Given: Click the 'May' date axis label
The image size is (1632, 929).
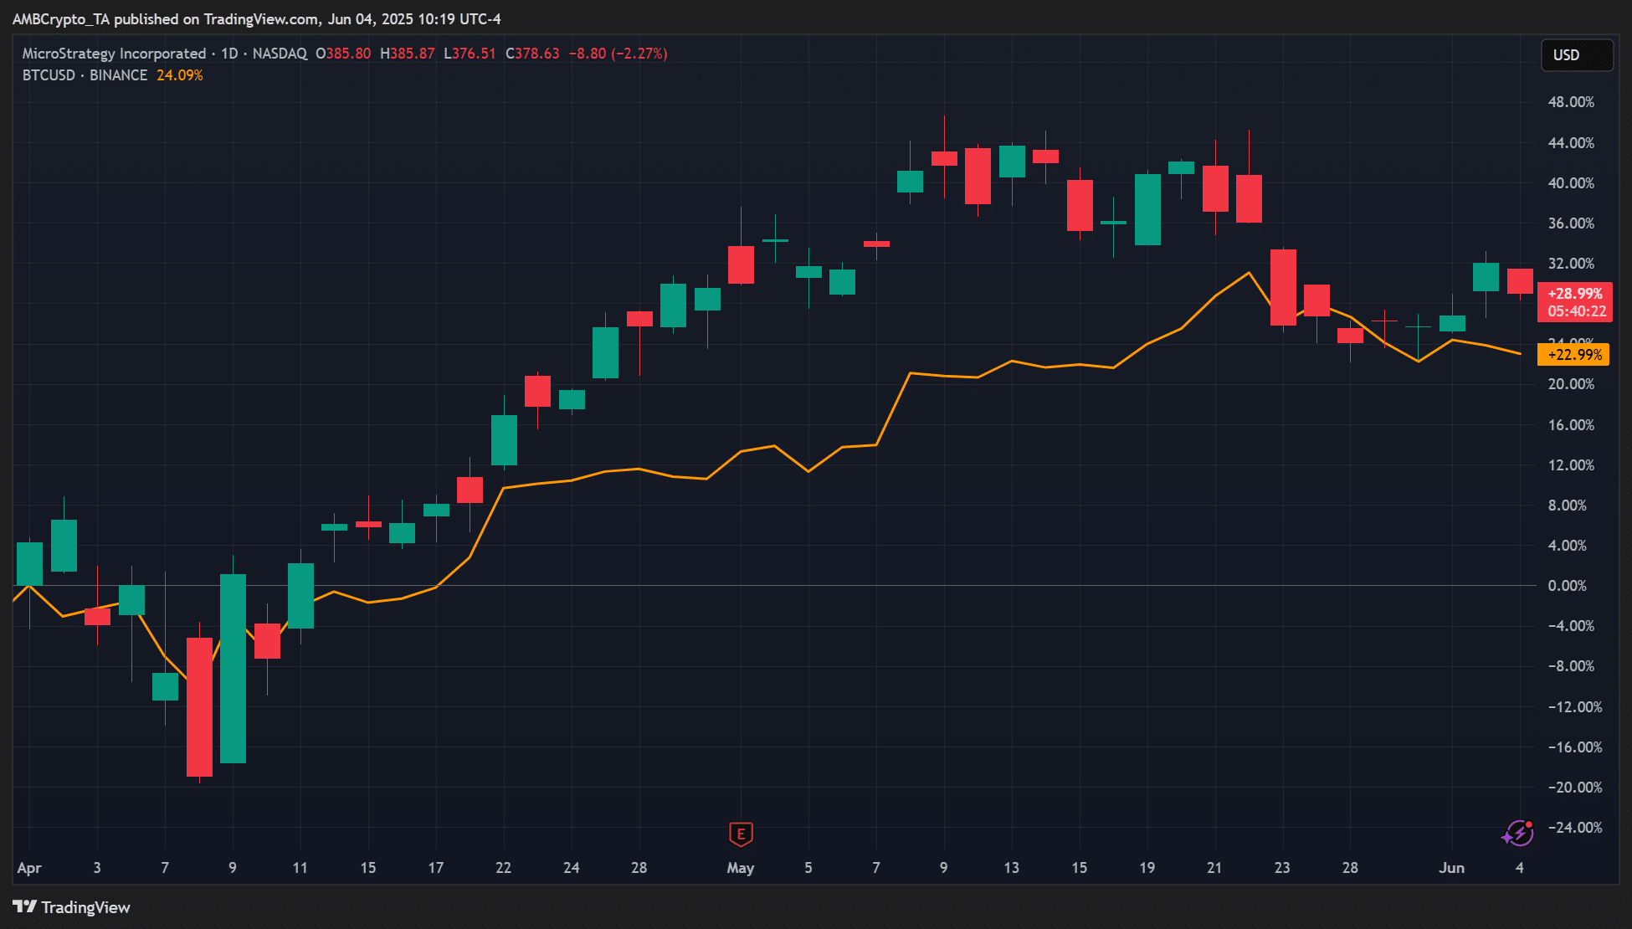Looking at the screenshot, I should pyautogui.click(x=741, y=868).
